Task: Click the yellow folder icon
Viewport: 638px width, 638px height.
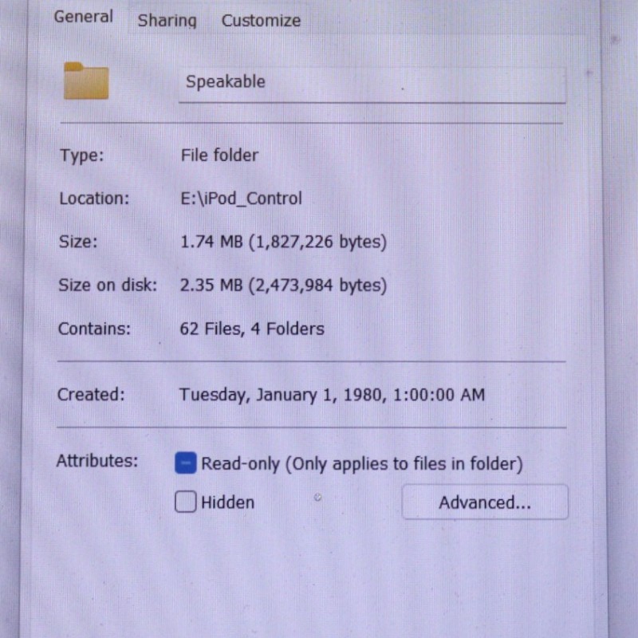Action: pos(86,81)
